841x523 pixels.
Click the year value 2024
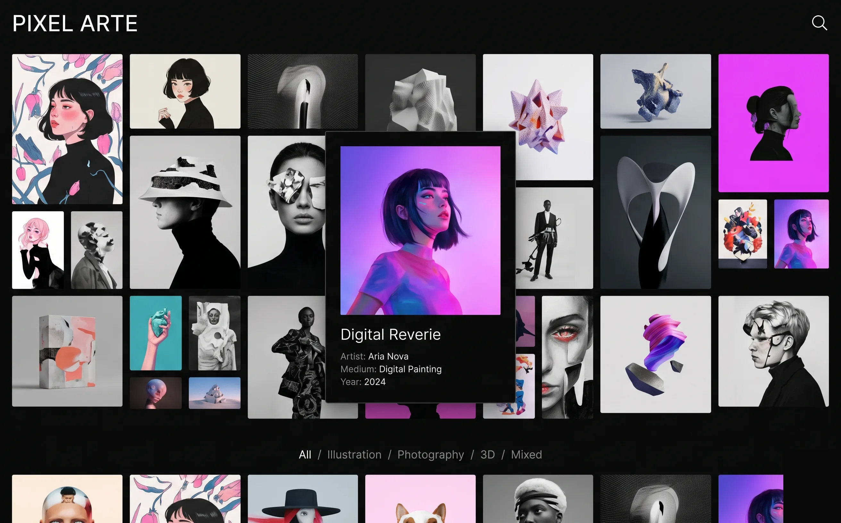375,382
